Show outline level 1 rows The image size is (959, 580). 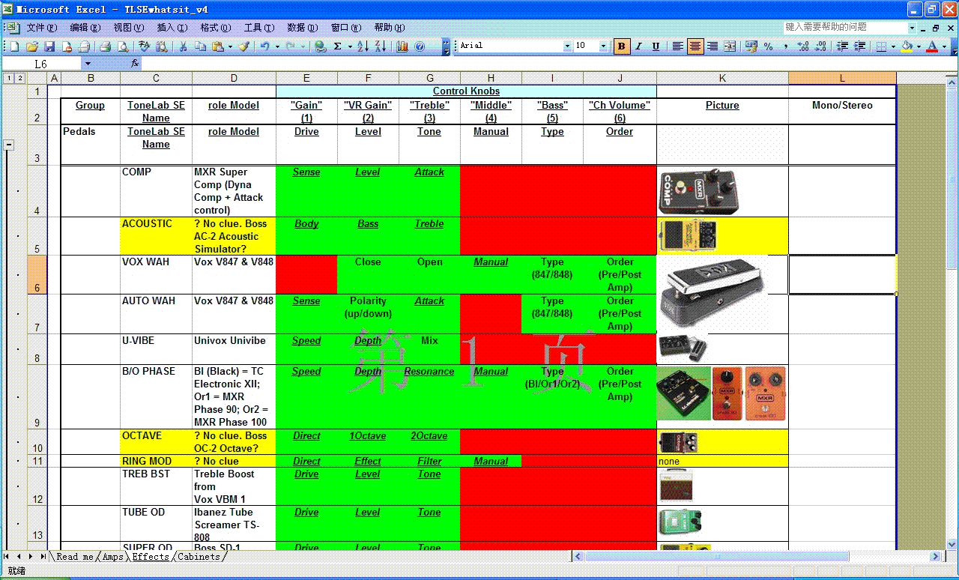(7, 78)
